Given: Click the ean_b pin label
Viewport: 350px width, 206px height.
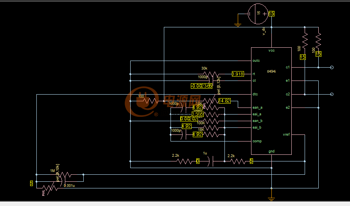Looking at the screenshot, I should 257,121.
